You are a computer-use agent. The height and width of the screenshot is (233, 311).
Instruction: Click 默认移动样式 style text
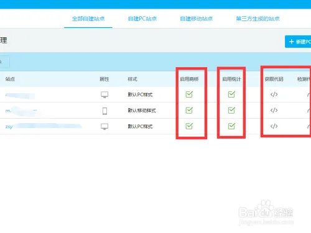(x=142, y=111)
